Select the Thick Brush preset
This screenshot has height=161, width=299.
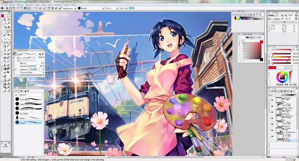pyautogui.click(x=28, y=99)
